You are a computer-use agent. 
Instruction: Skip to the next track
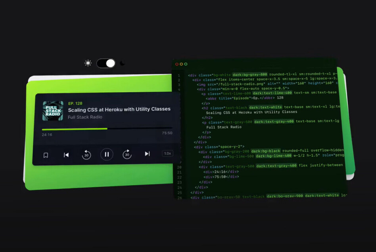pos(147,153)
